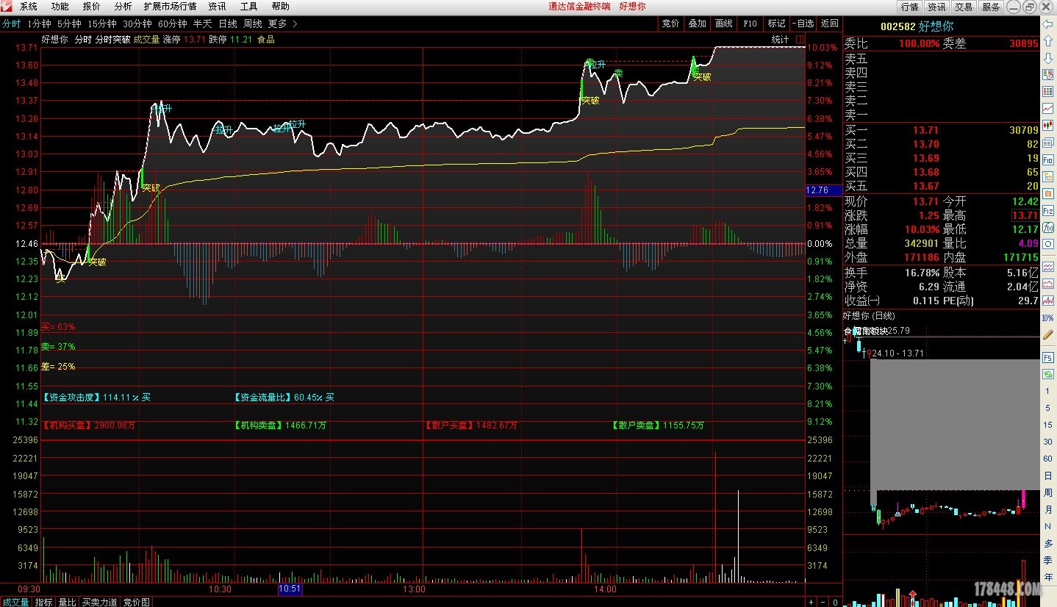This screenshot has height=607, width=1057.
Task: Open the colored quote table sidebar icon
Action: pyautogui.click(x=1048, y=75)
